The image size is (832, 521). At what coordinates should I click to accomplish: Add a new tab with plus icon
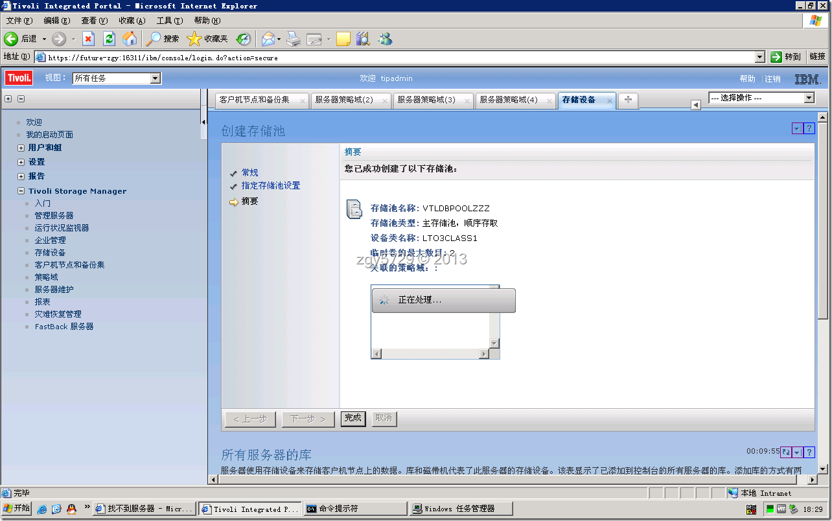coord(628,100)
